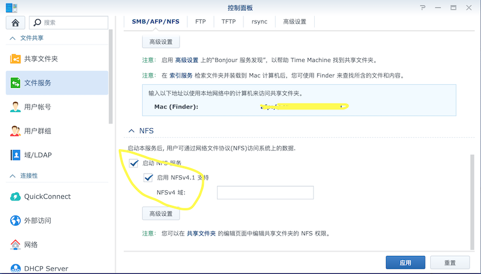Disable 启动 NFS 服务 checkbox
This screenshot has width=481, height=274.
(134, 163)
